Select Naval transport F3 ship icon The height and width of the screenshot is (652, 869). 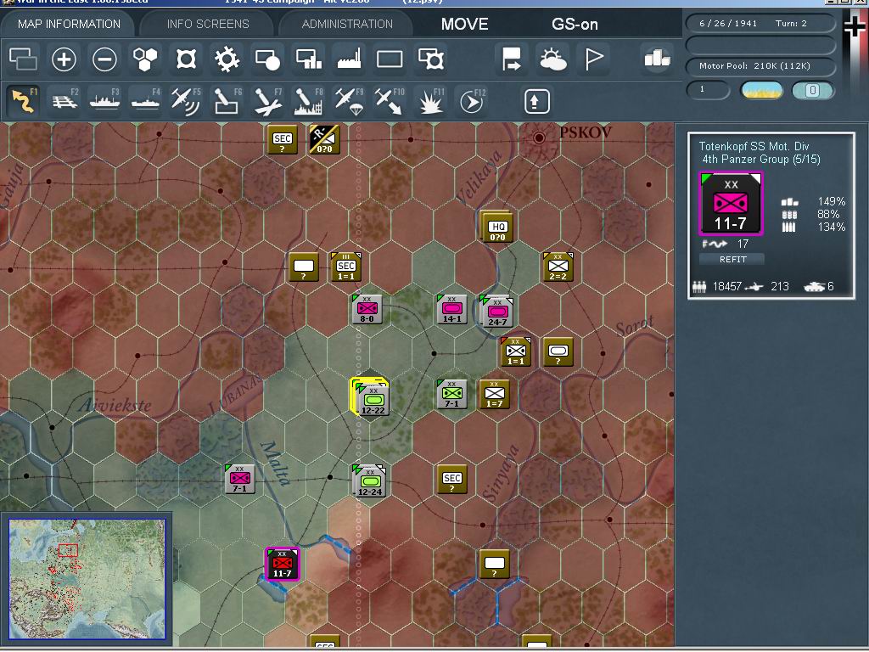(x=104, y=102)
